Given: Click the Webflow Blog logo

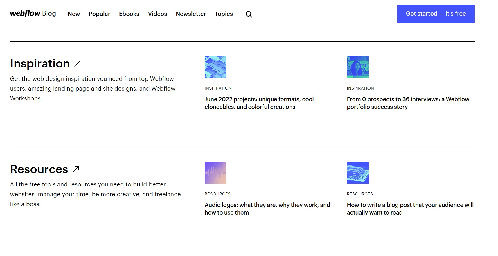Looking at the screenshot, I should (33, 14).
